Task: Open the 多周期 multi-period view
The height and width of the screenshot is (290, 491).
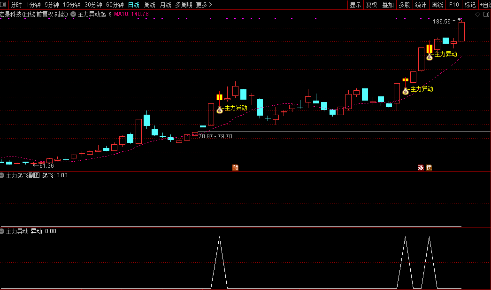Action: tap(184, 5)
